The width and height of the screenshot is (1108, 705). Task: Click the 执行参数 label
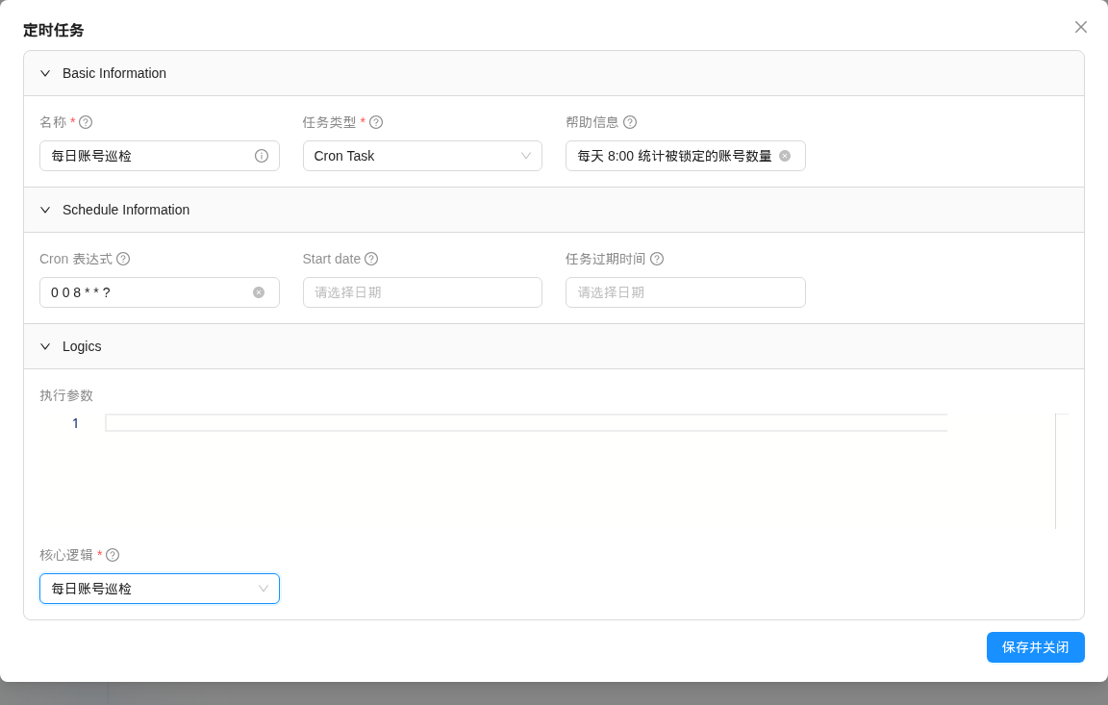(66, 395)
